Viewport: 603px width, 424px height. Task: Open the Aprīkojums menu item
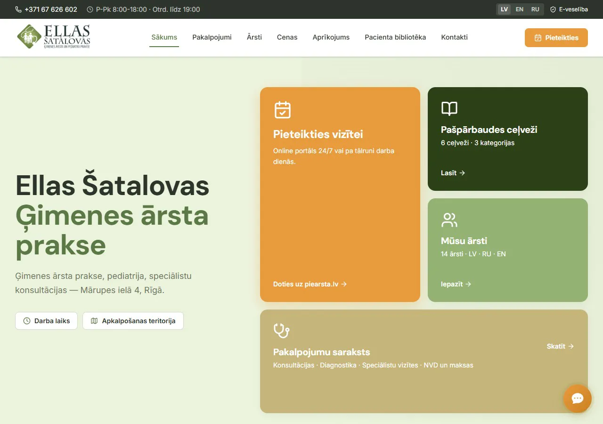pos(331,37)
